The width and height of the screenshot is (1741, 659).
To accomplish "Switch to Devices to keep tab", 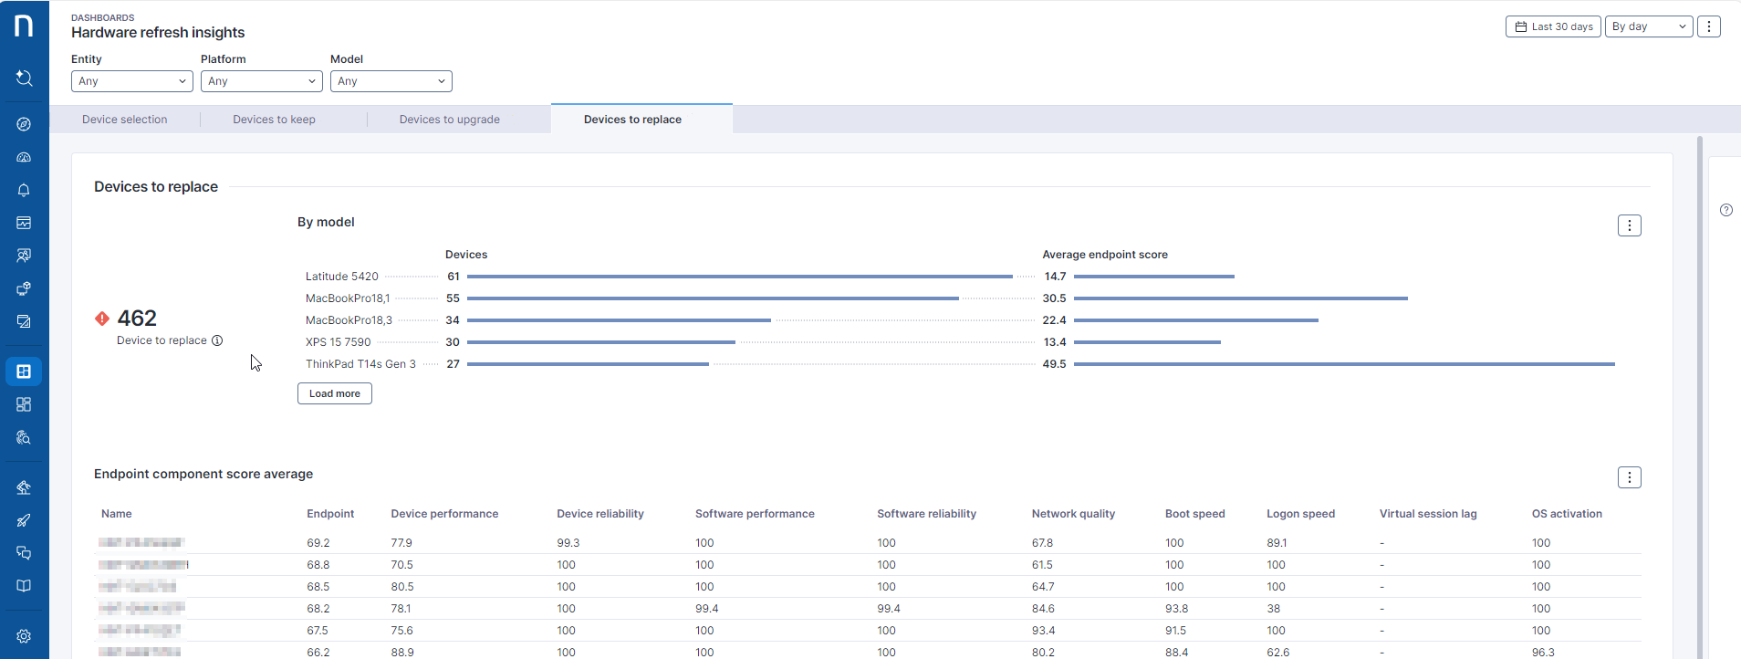I will click(x=274, y=120).
